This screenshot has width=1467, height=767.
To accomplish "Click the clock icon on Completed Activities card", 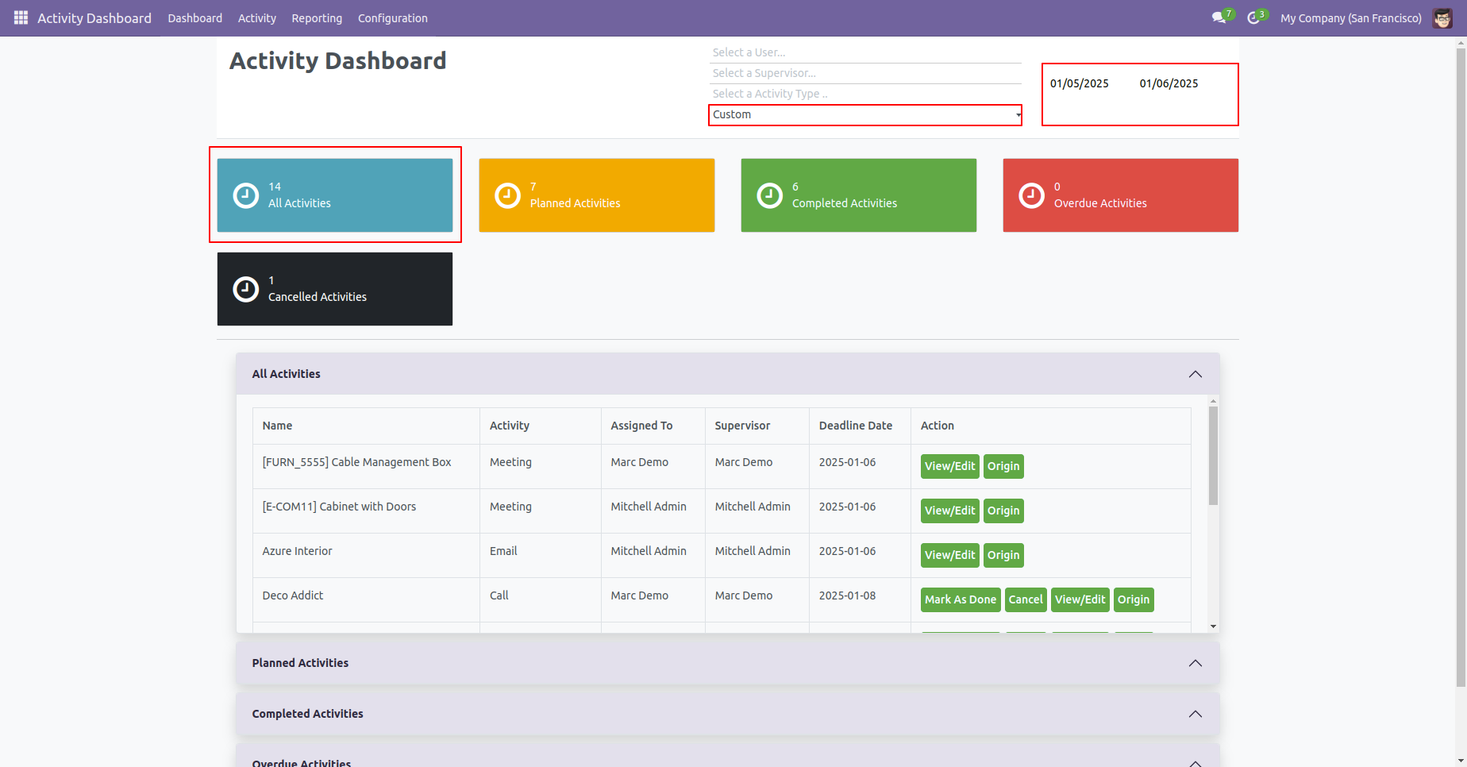I will click(x=769, y=195).
